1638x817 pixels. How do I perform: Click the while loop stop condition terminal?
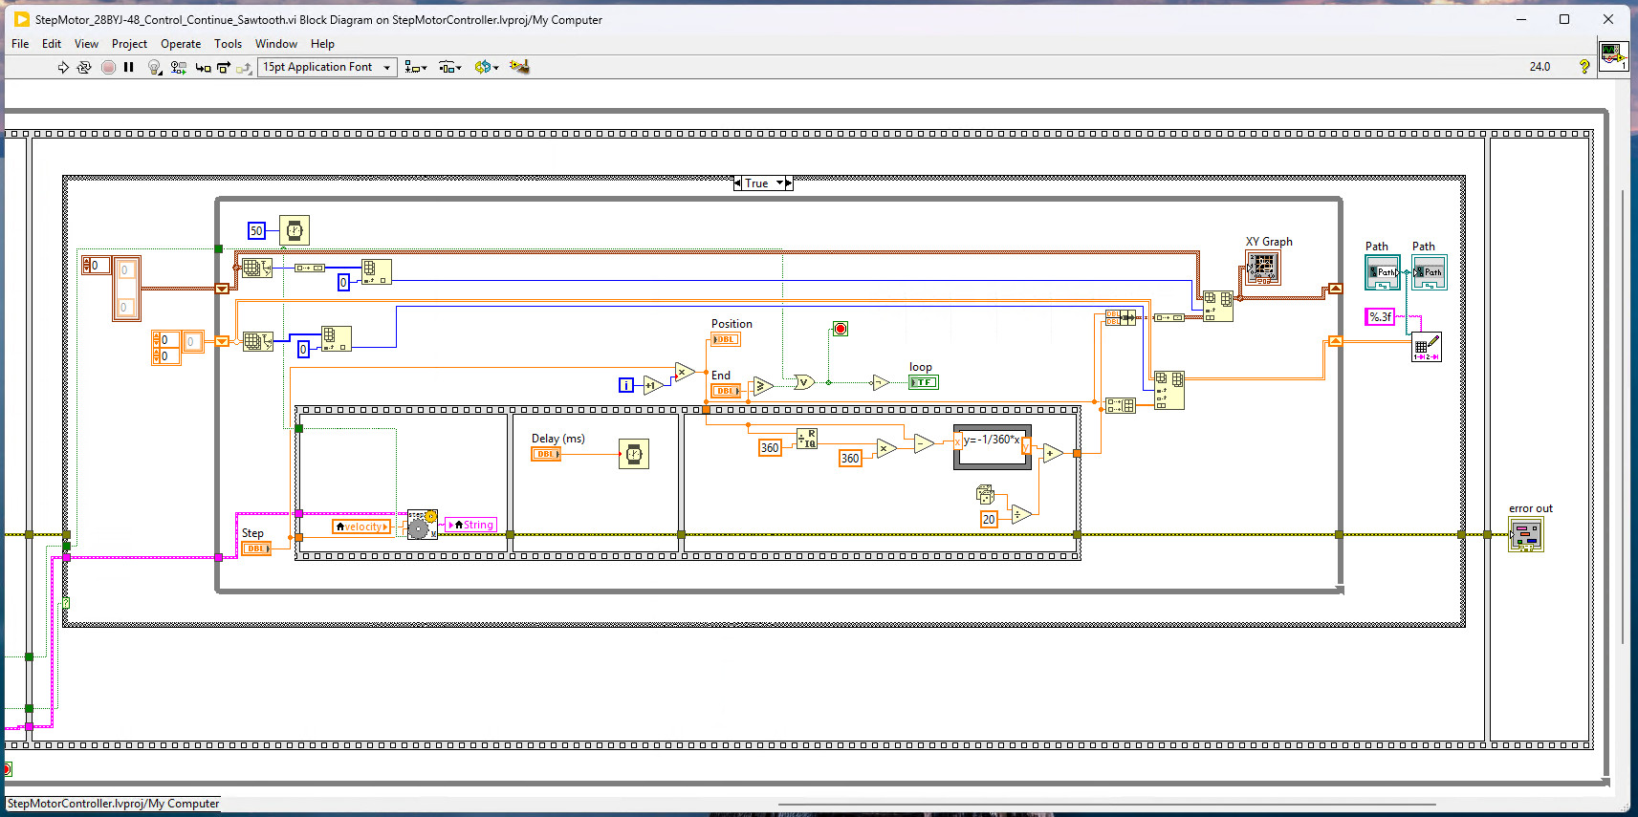click(x=841, y=329)
